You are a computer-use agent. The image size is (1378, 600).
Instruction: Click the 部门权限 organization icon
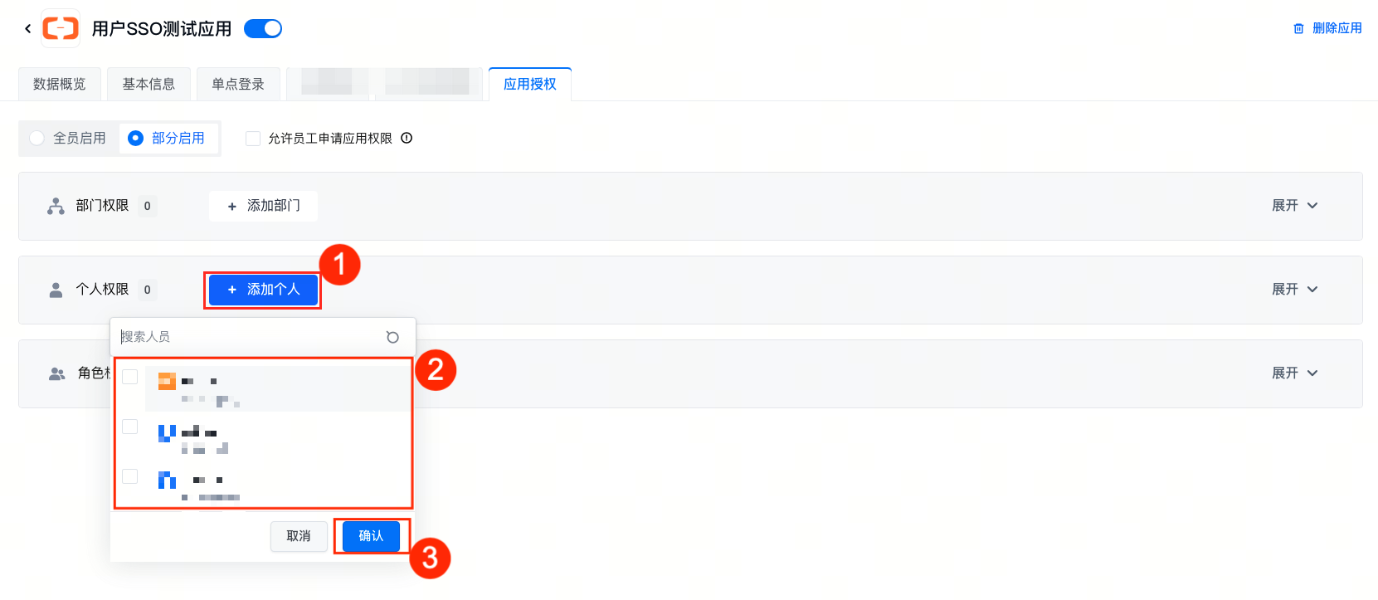56,206
